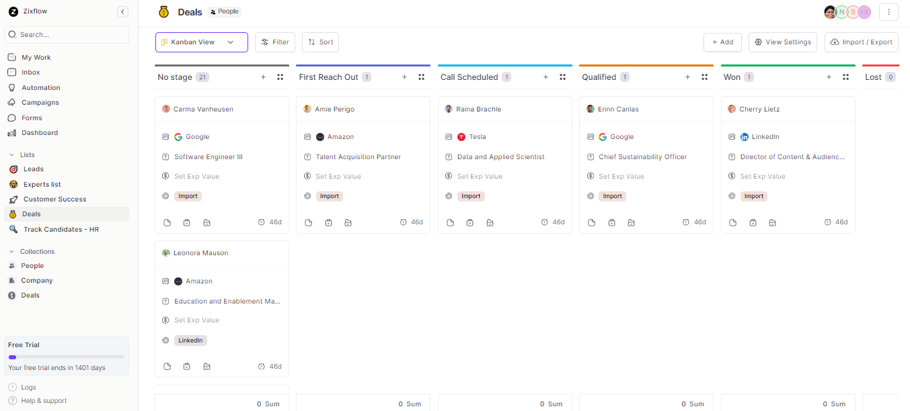
Task: Open the Sort options
Action: [320, 42]
